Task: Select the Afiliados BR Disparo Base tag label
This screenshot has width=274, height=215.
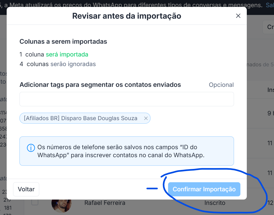Action: [81, 118]
